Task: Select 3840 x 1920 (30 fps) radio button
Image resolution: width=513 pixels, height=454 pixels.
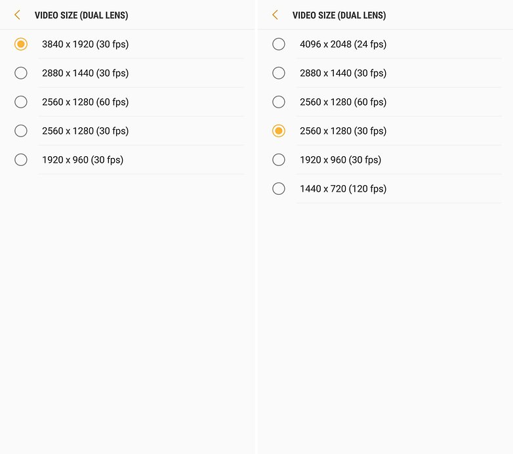Action: (x=21, y=44)
